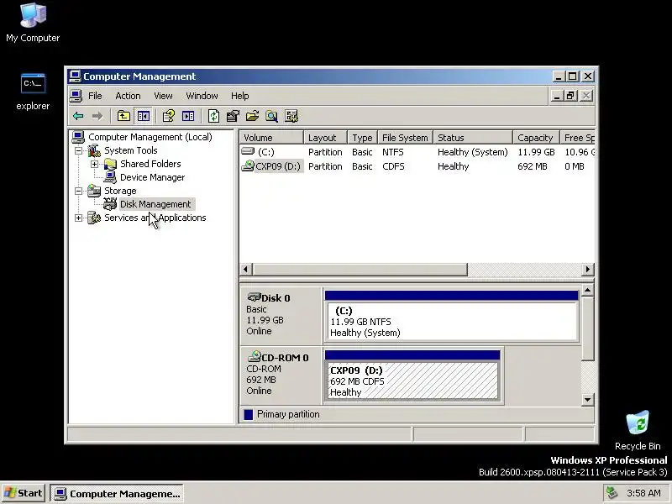Click the Show/Hide Action Pane icon
This screenshot has height=504, width=672.
click(188, 116)
